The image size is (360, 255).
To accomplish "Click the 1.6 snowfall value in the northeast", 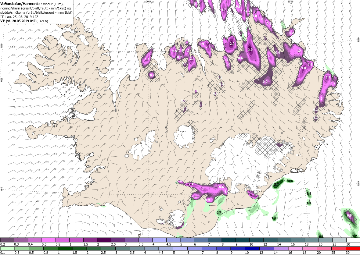I will click(x=310, y=65).
